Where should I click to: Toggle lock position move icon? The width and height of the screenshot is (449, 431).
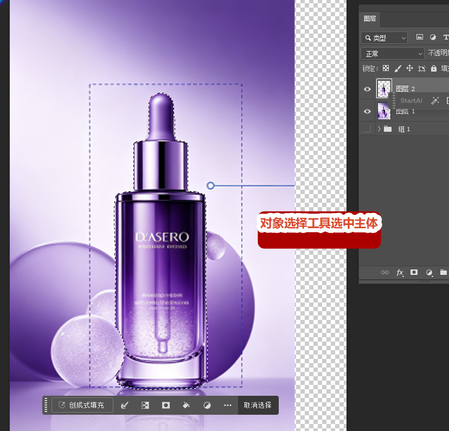(x=409, y=68)
